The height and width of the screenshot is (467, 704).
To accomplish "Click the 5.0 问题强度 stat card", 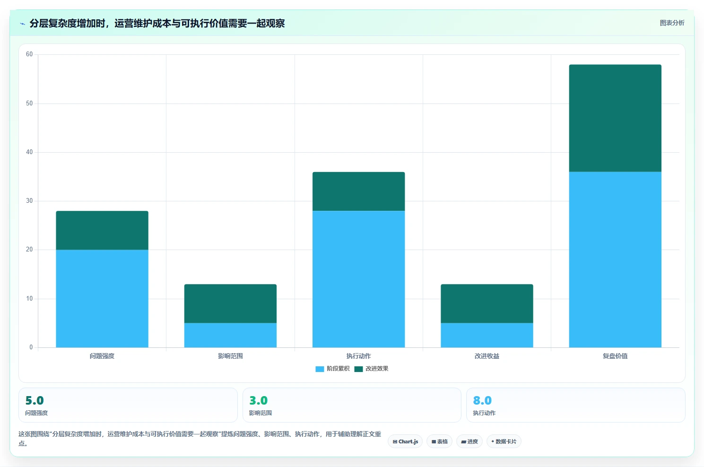I will click(x=128, y=405).
